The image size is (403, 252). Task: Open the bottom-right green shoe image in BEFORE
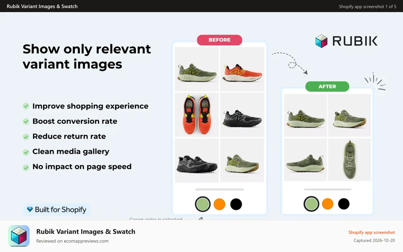pyautogui.click(x=242, y=161)
